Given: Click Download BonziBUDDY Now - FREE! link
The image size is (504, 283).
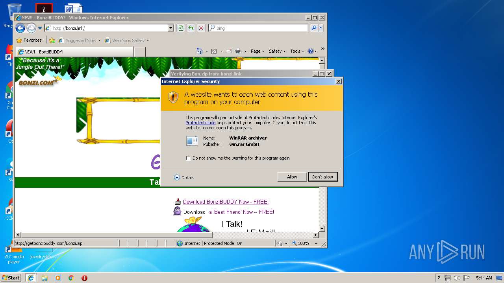Looking at the screenshot, I should pyautogui.click(x=226, y=202).
